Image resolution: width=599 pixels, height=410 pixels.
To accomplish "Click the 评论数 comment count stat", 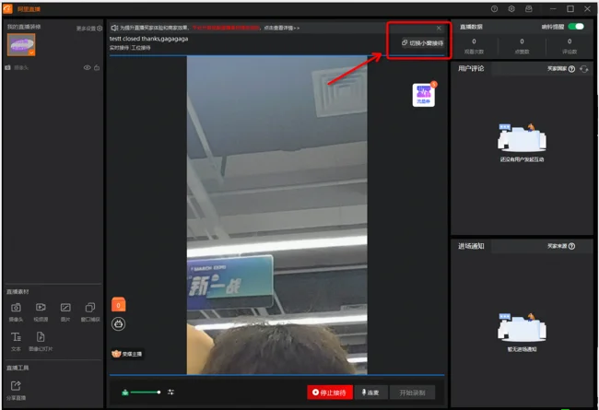I will tap(570, 46).
